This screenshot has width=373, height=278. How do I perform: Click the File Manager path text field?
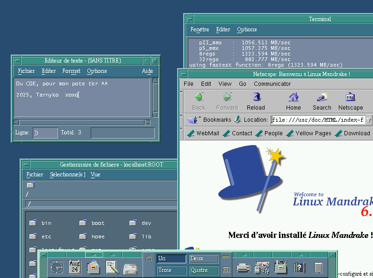101,204
